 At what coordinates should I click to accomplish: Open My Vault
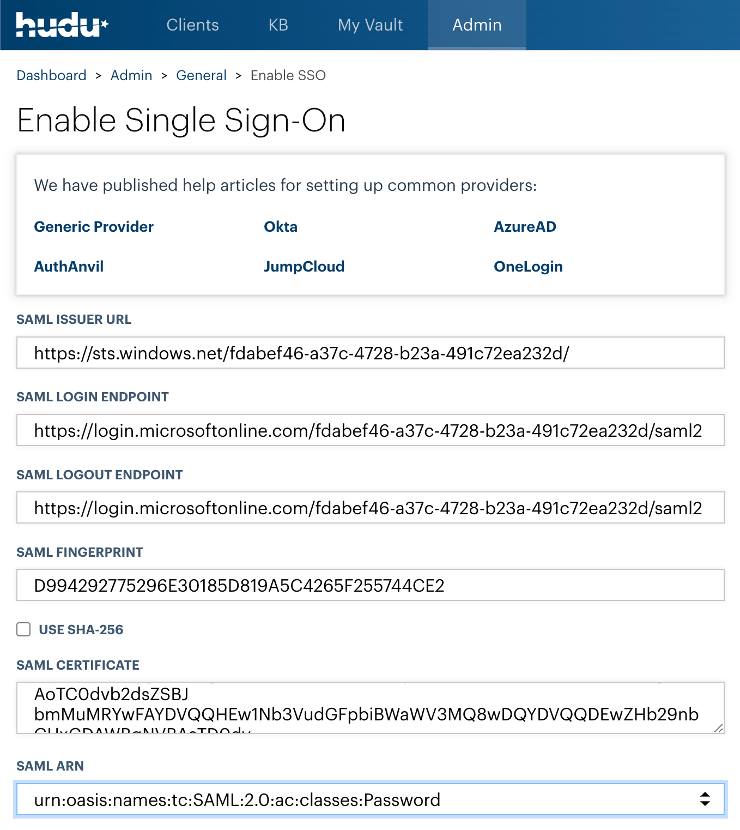click(369, 25)
